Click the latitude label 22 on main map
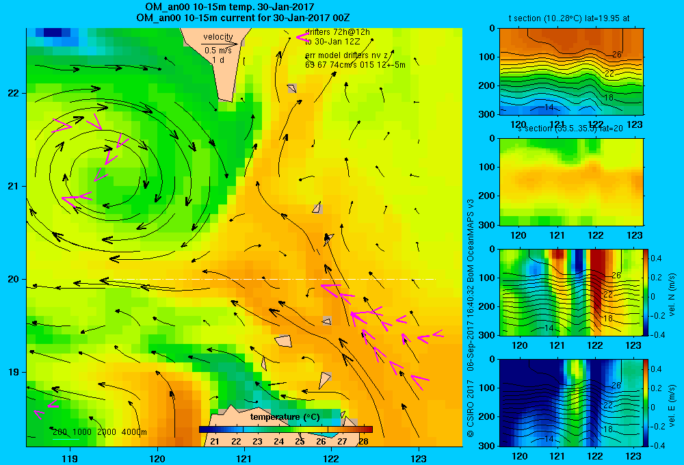This screenshot has width=684, height=465. pyautogui.click(x=13, y=93)
